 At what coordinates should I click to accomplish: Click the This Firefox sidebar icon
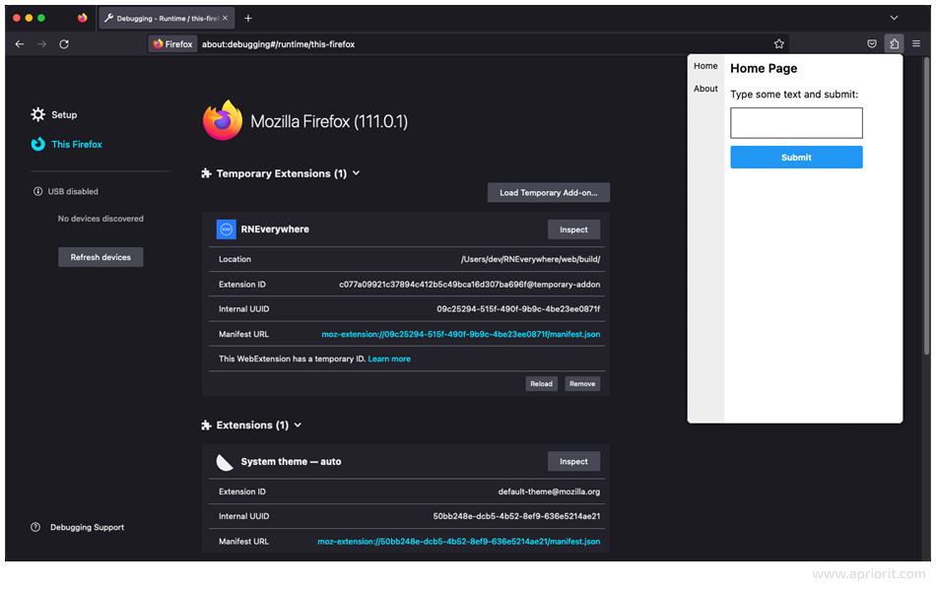coord(38,144)
